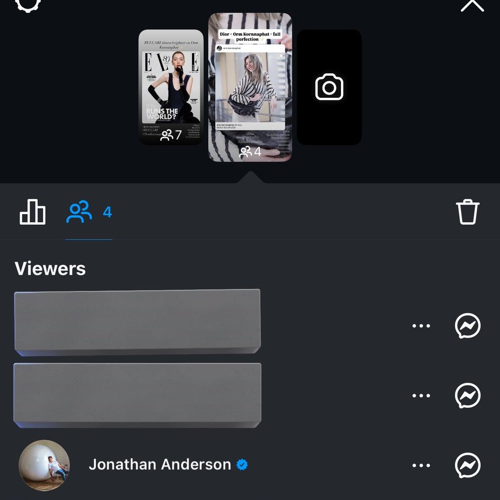The width and height of the screenshot is (500, 500).
Task: Open the ELLE magazine story thumbnail
Action: click(171, 87)
